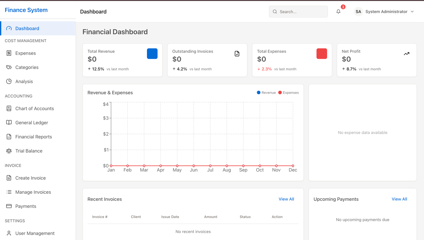Open the Dashboard menu item
Viewport: 424px width, 240px height.
tap(27, 29)
